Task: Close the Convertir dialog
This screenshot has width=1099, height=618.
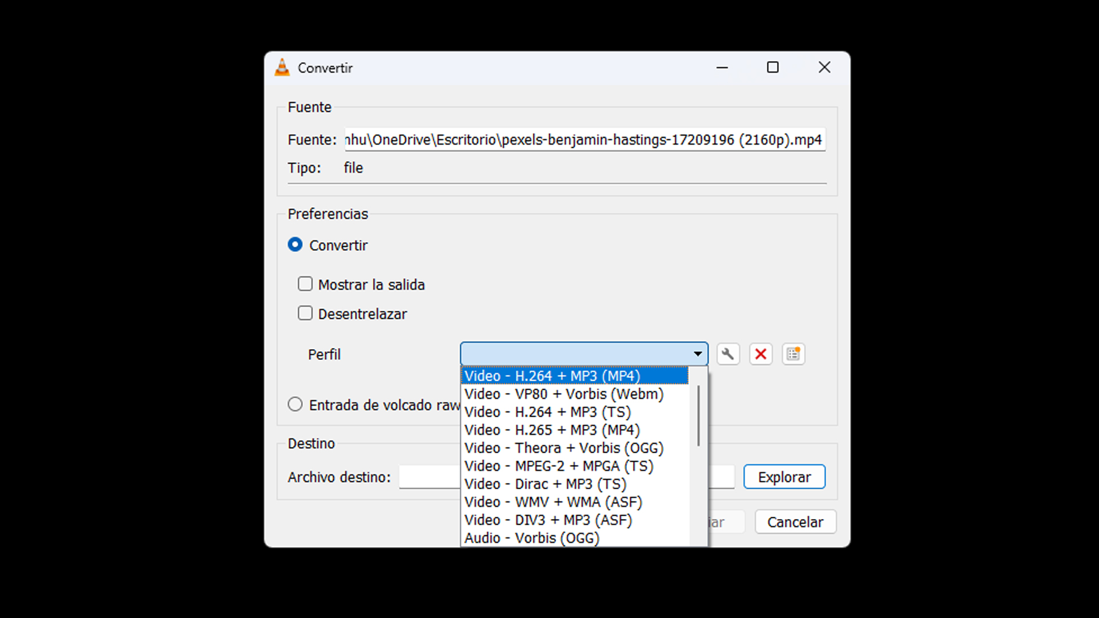Action: pyautogui.click(x=824, y=68)
